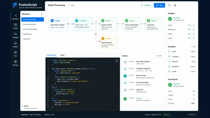This screenshot has width=210, height=118.
Task: Open the Workflow sidebar section
Action: (x=15, y=17)
